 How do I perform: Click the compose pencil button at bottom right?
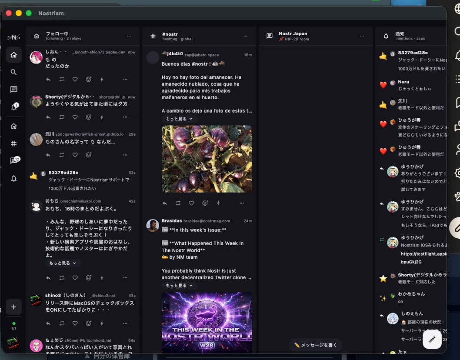[432, 340]
